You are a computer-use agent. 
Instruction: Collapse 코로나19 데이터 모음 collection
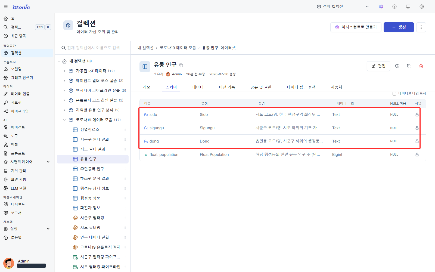click(x=64, y=120)
